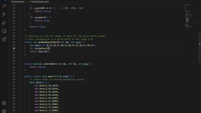Open the Extensions view
The height and width of the screenshot is (113, 201).
[4, 39]
